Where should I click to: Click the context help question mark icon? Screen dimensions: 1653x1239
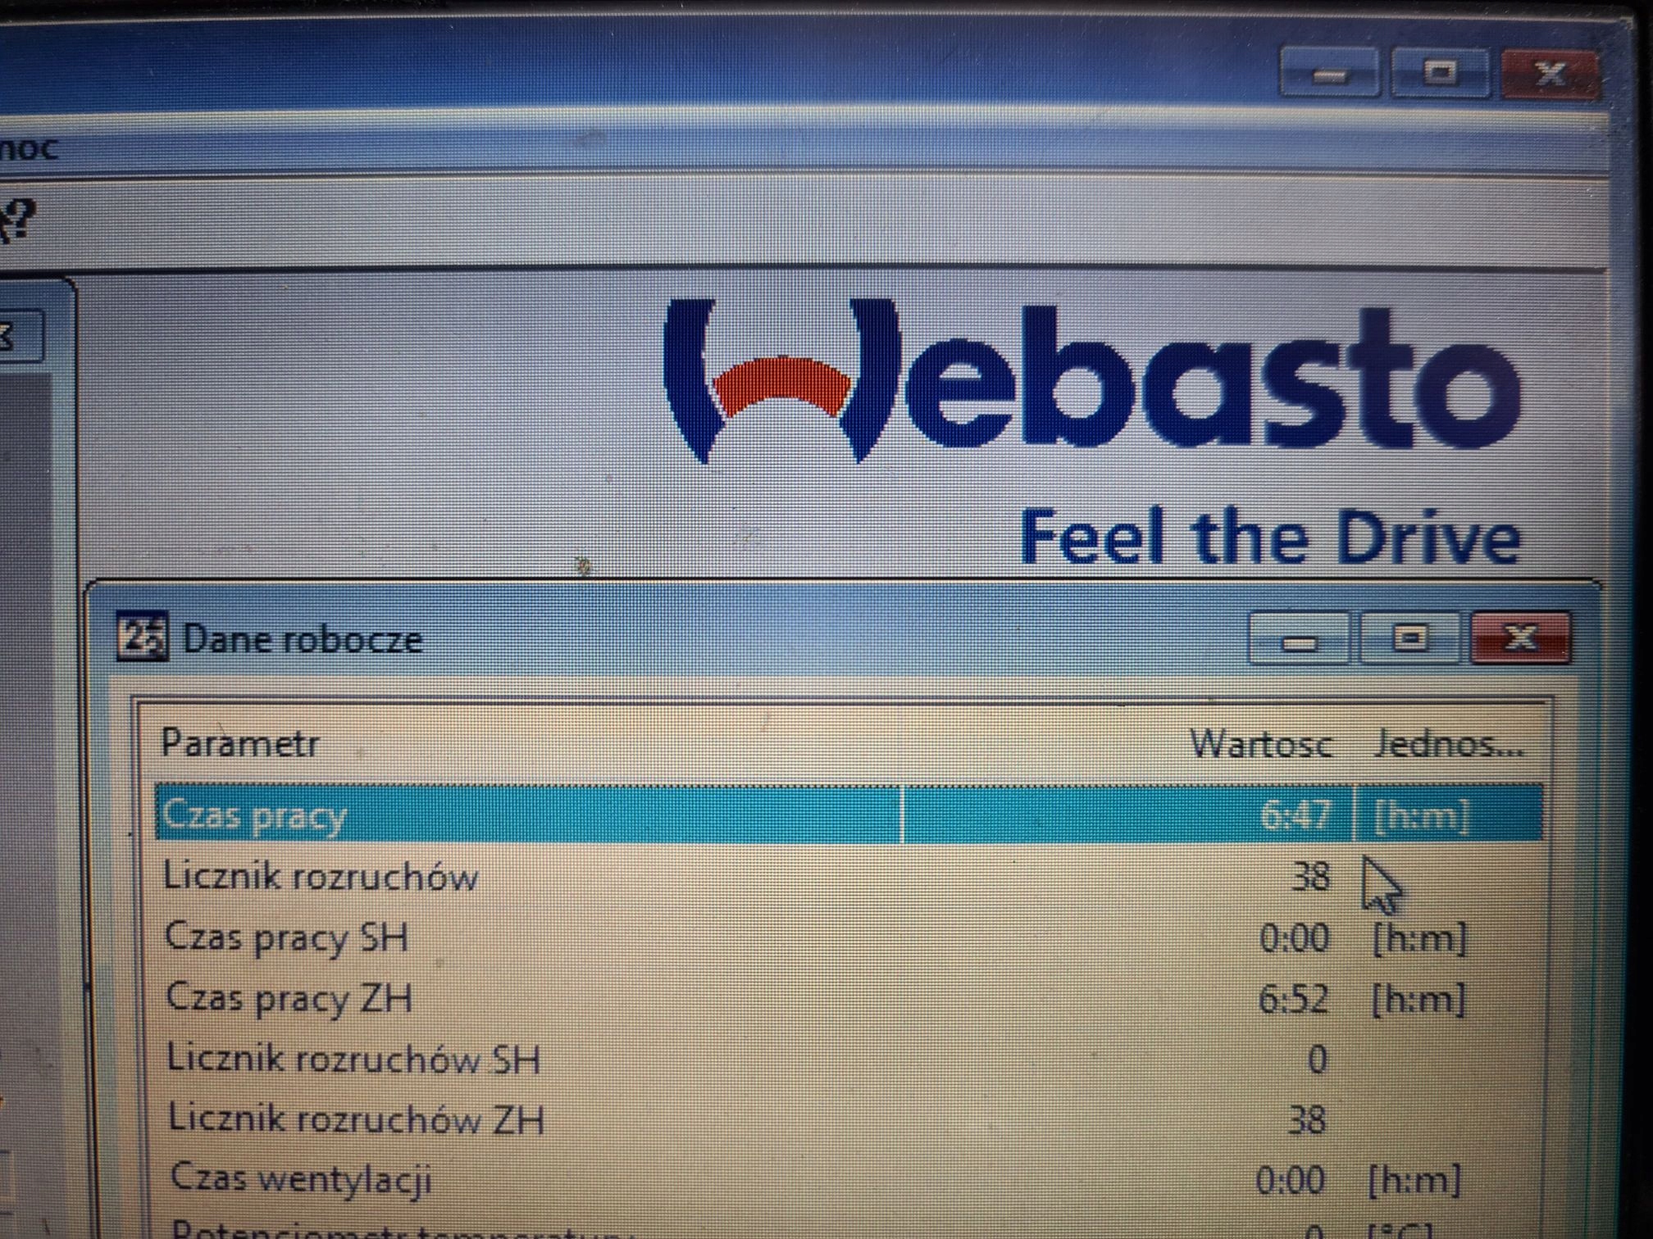pos(18,220)
